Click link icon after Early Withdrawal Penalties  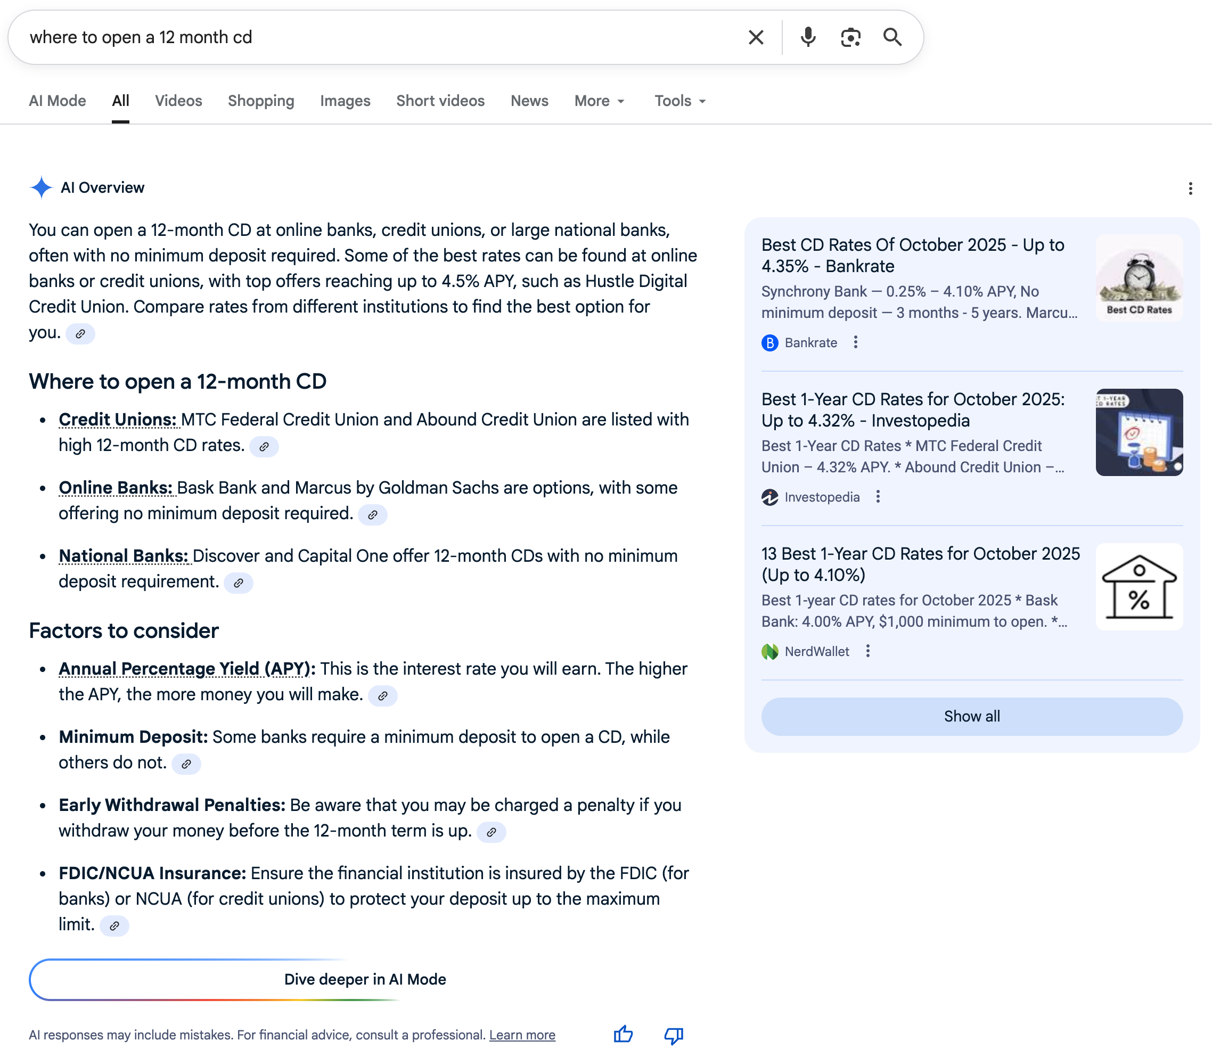[x=492, y=832]
